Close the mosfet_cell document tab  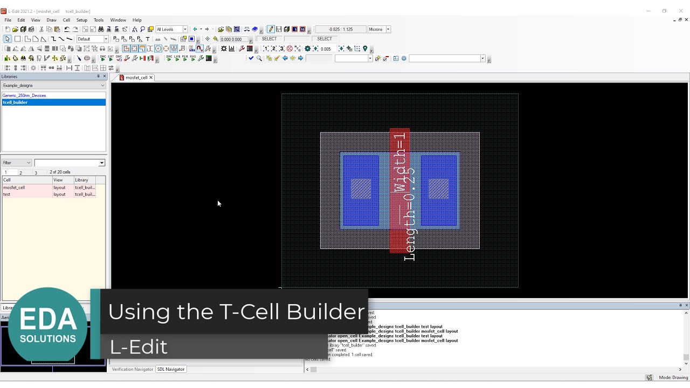[x=151, y=78]
